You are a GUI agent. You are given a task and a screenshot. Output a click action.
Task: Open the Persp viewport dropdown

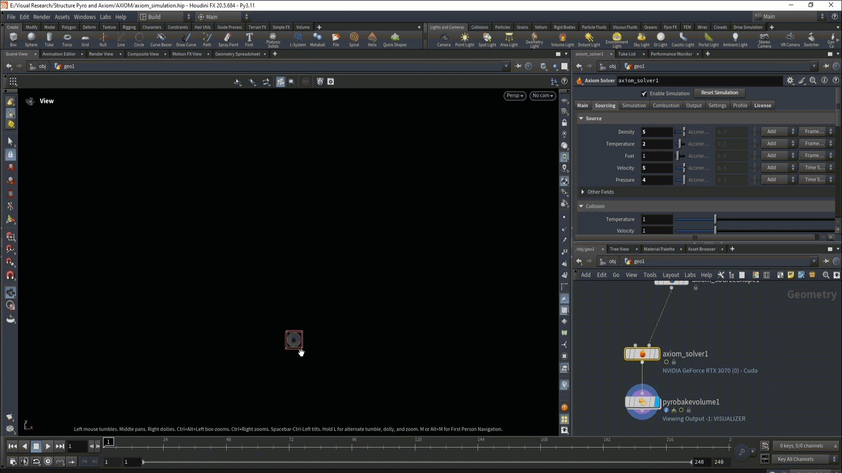point(514,95)
